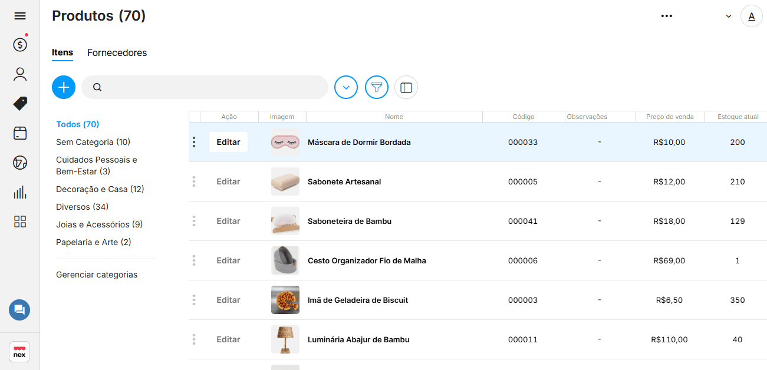Open the Cesto Organizador thumbnail image
Image resolution: width=767 pixels, height=370 pixels.
pos(285,260)
